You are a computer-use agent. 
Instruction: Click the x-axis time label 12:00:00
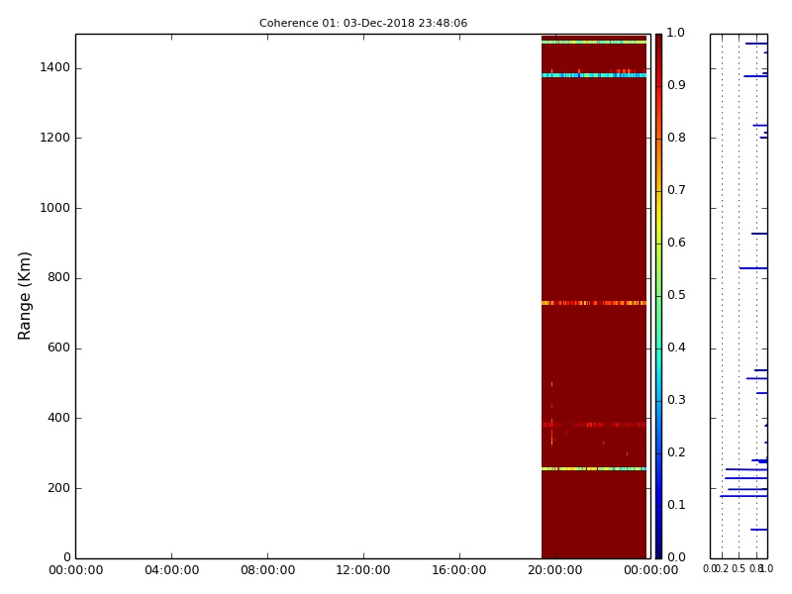click(x=363, y=570)
